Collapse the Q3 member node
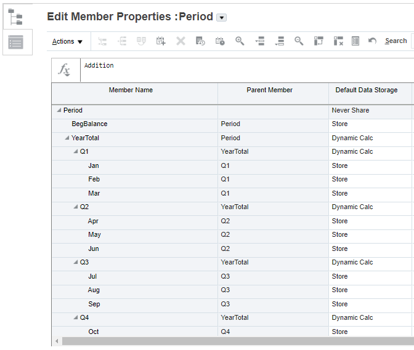Image resolution: width=414 pixels, height=350 pixels. [x=75, y=263]
